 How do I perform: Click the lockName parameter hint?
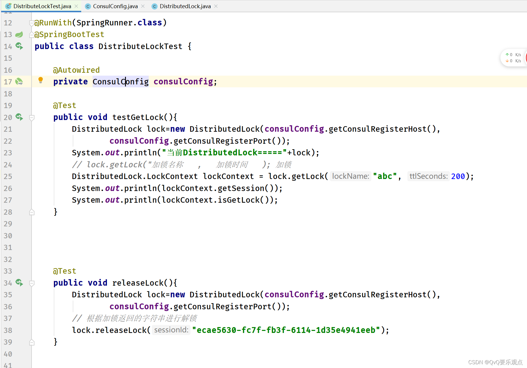point(351,176)
